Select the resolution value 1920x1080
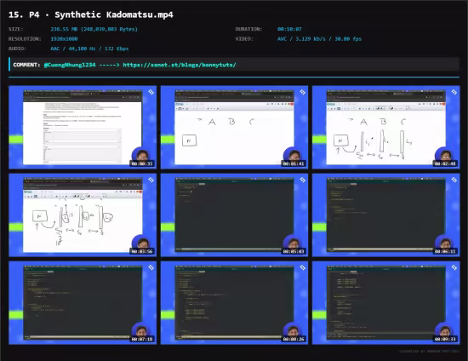The height and width of the screenshot is (361, 468). (64, 39)
